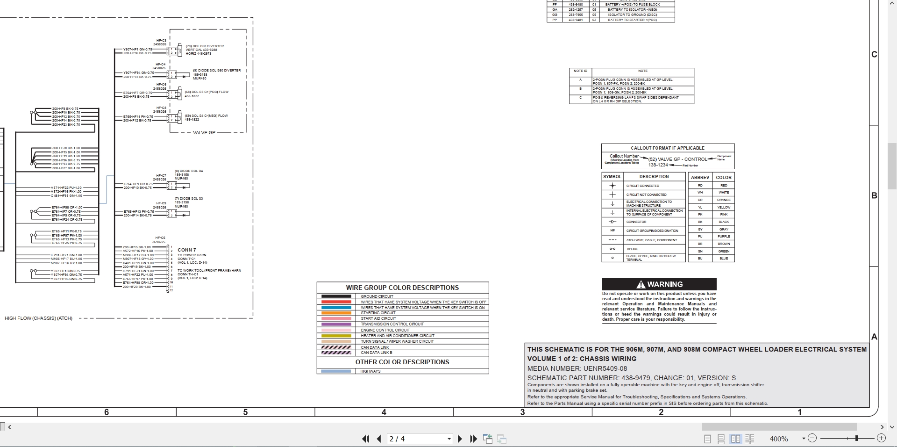This screenshot has height=447, width=897.
Task: Click the horizontal scrollbar thumb
Action: (x=779, y=427)
